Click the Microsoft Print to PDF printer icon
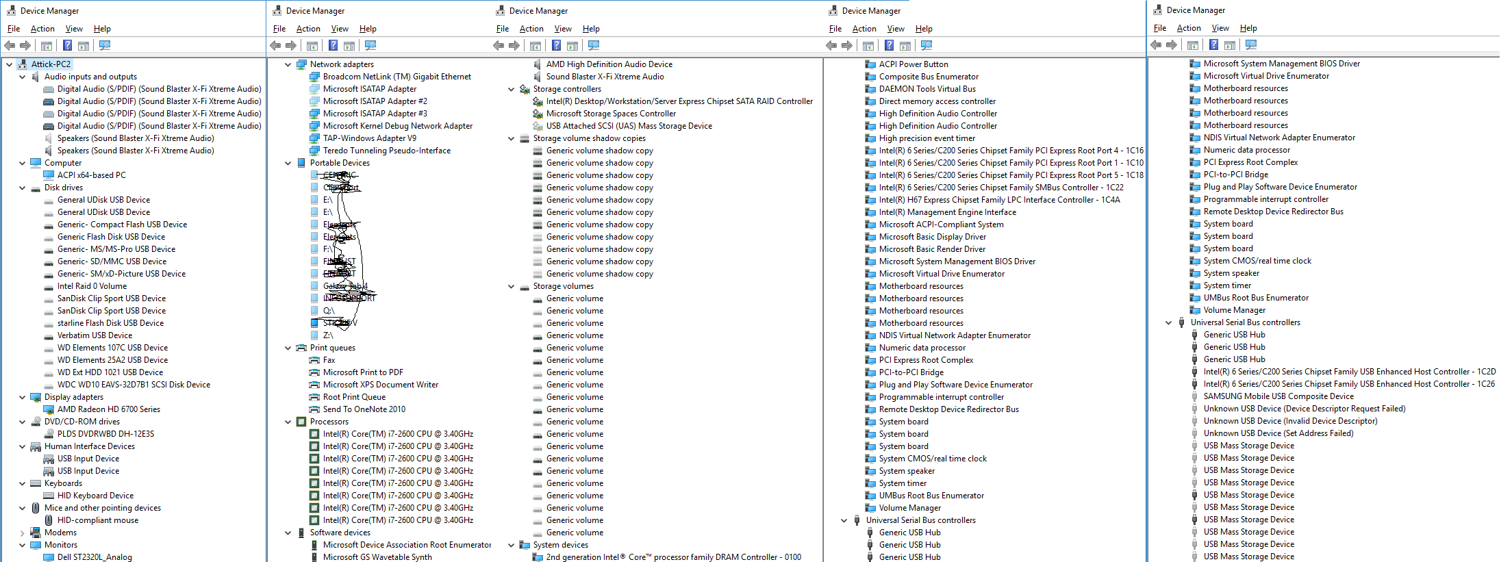This screenshot has height=562, width=1501. click(x=314, y=372)
